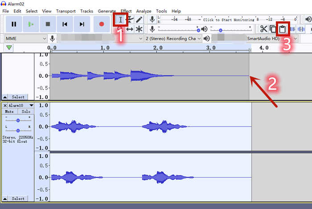Open the Tracks menu
Screen dimensions: 312x209
[86, 11]
